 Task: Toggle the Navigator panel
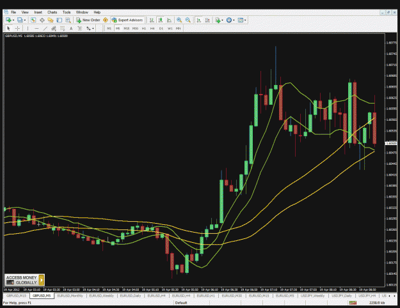click(51, 20)
